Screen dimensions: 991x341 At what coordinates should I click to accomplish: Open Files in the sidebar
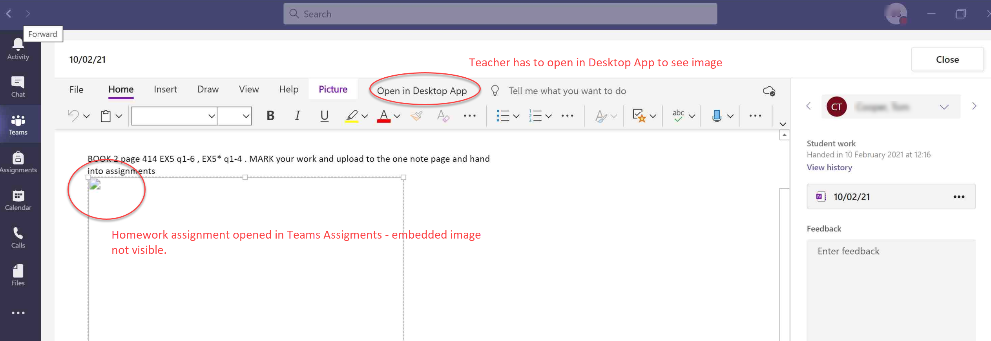pos(18,275)
